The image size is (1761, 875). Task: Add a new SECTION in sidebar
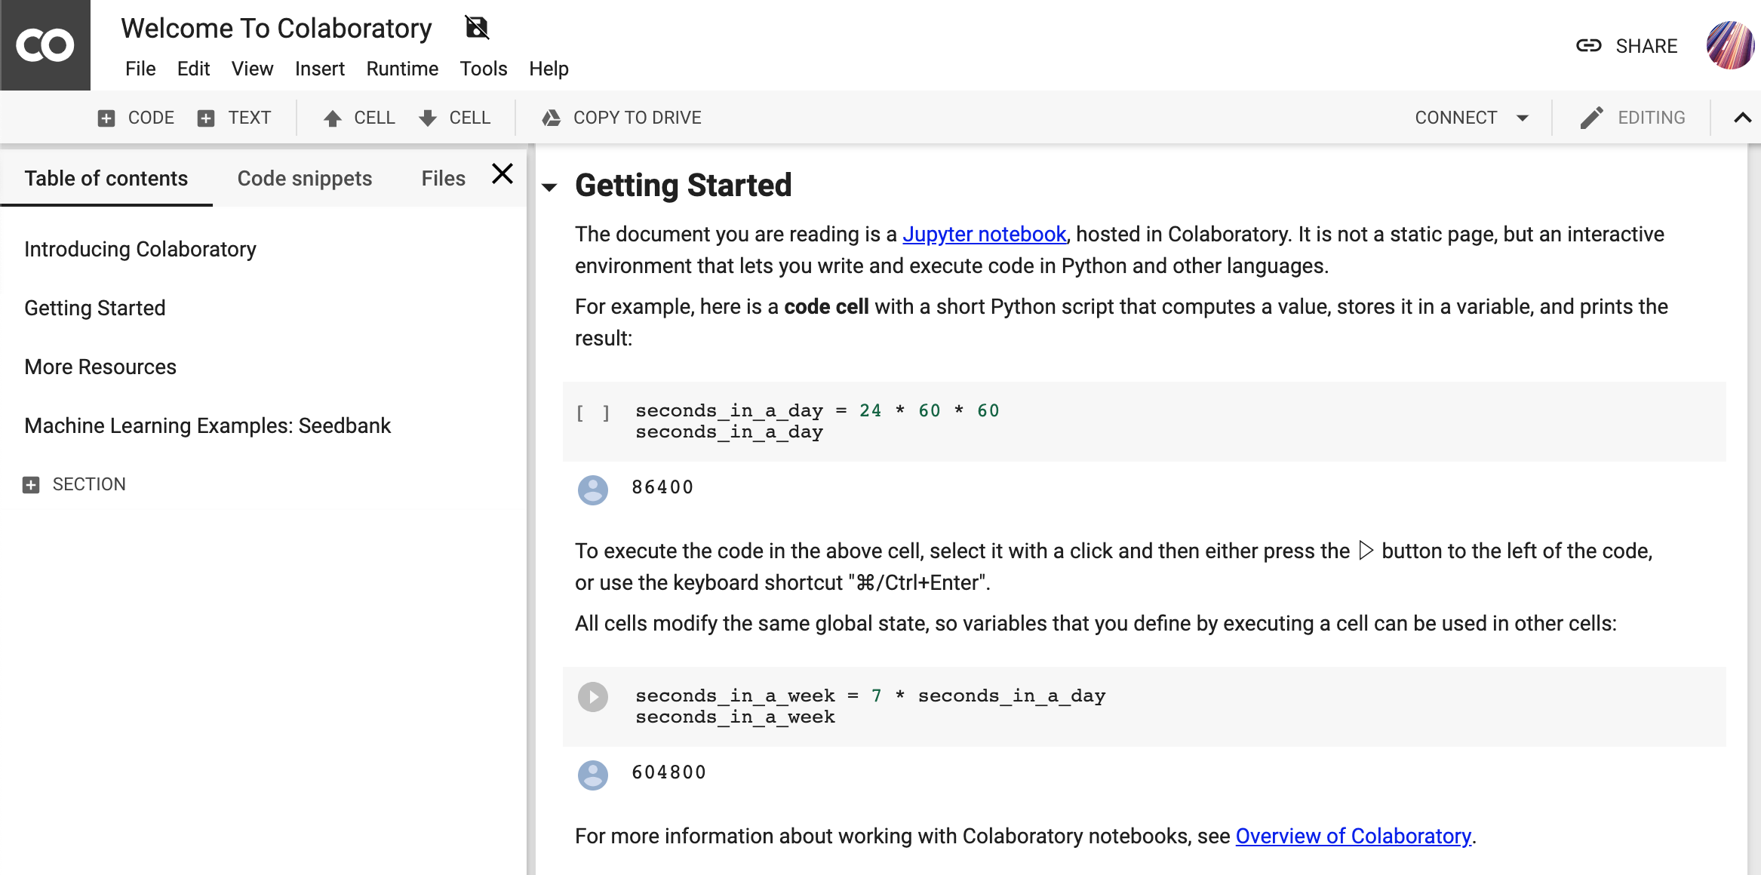(75, 484)
